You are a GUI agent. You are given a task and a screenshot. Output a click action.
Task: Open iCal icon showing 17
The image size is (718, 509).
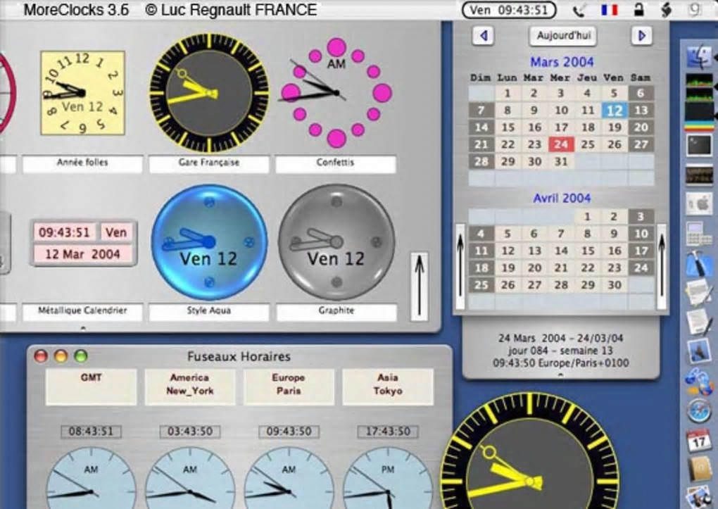point(699,440)
